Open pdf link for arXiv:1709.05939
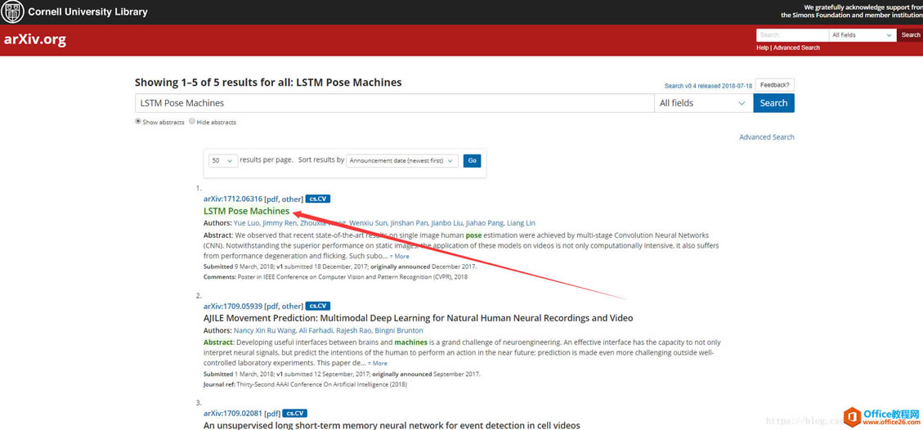Image resolution: width=923 pixels, height=430 pixels. coord(272,306)
